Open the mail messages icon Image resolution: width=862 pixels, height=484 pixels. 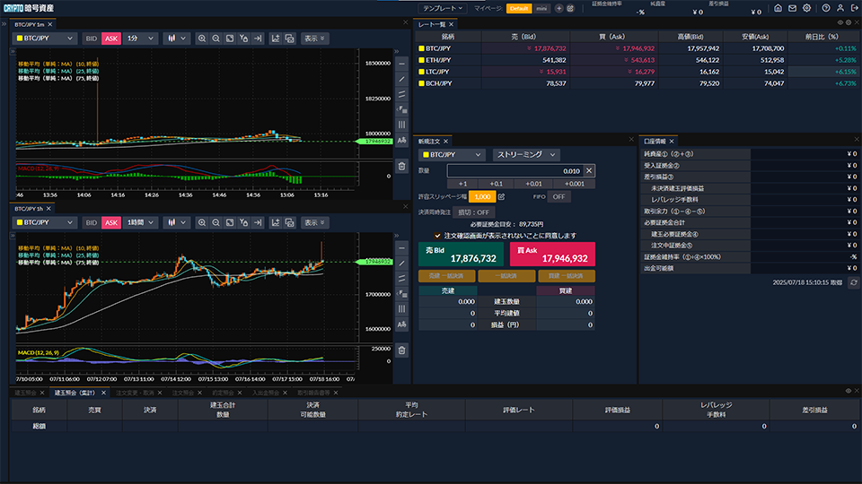pyautogui.click(x=792, y=8)
